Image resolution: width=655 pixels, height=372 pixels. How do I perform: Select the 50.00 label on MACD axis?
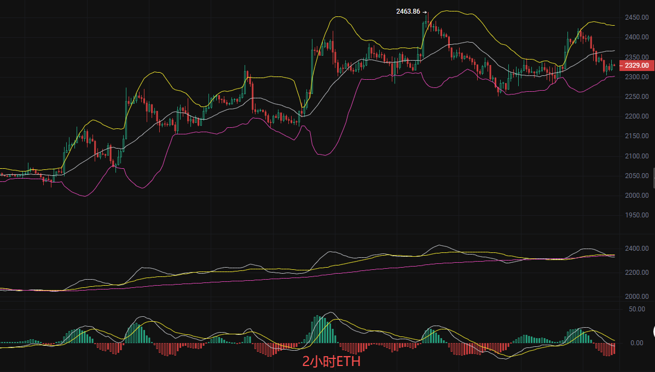[636, 309]
